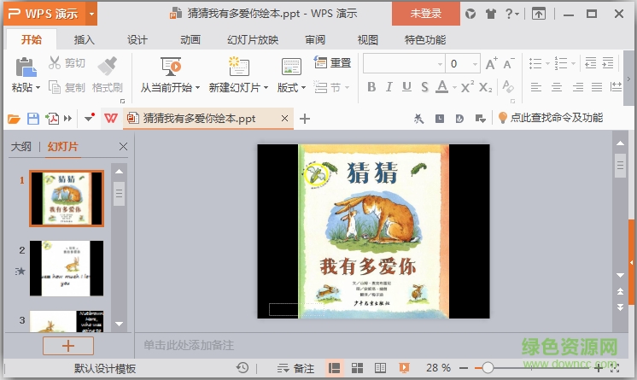Toggle underline formatting
This screenshot has height=380, width=637.
click(x=406, y=87)
